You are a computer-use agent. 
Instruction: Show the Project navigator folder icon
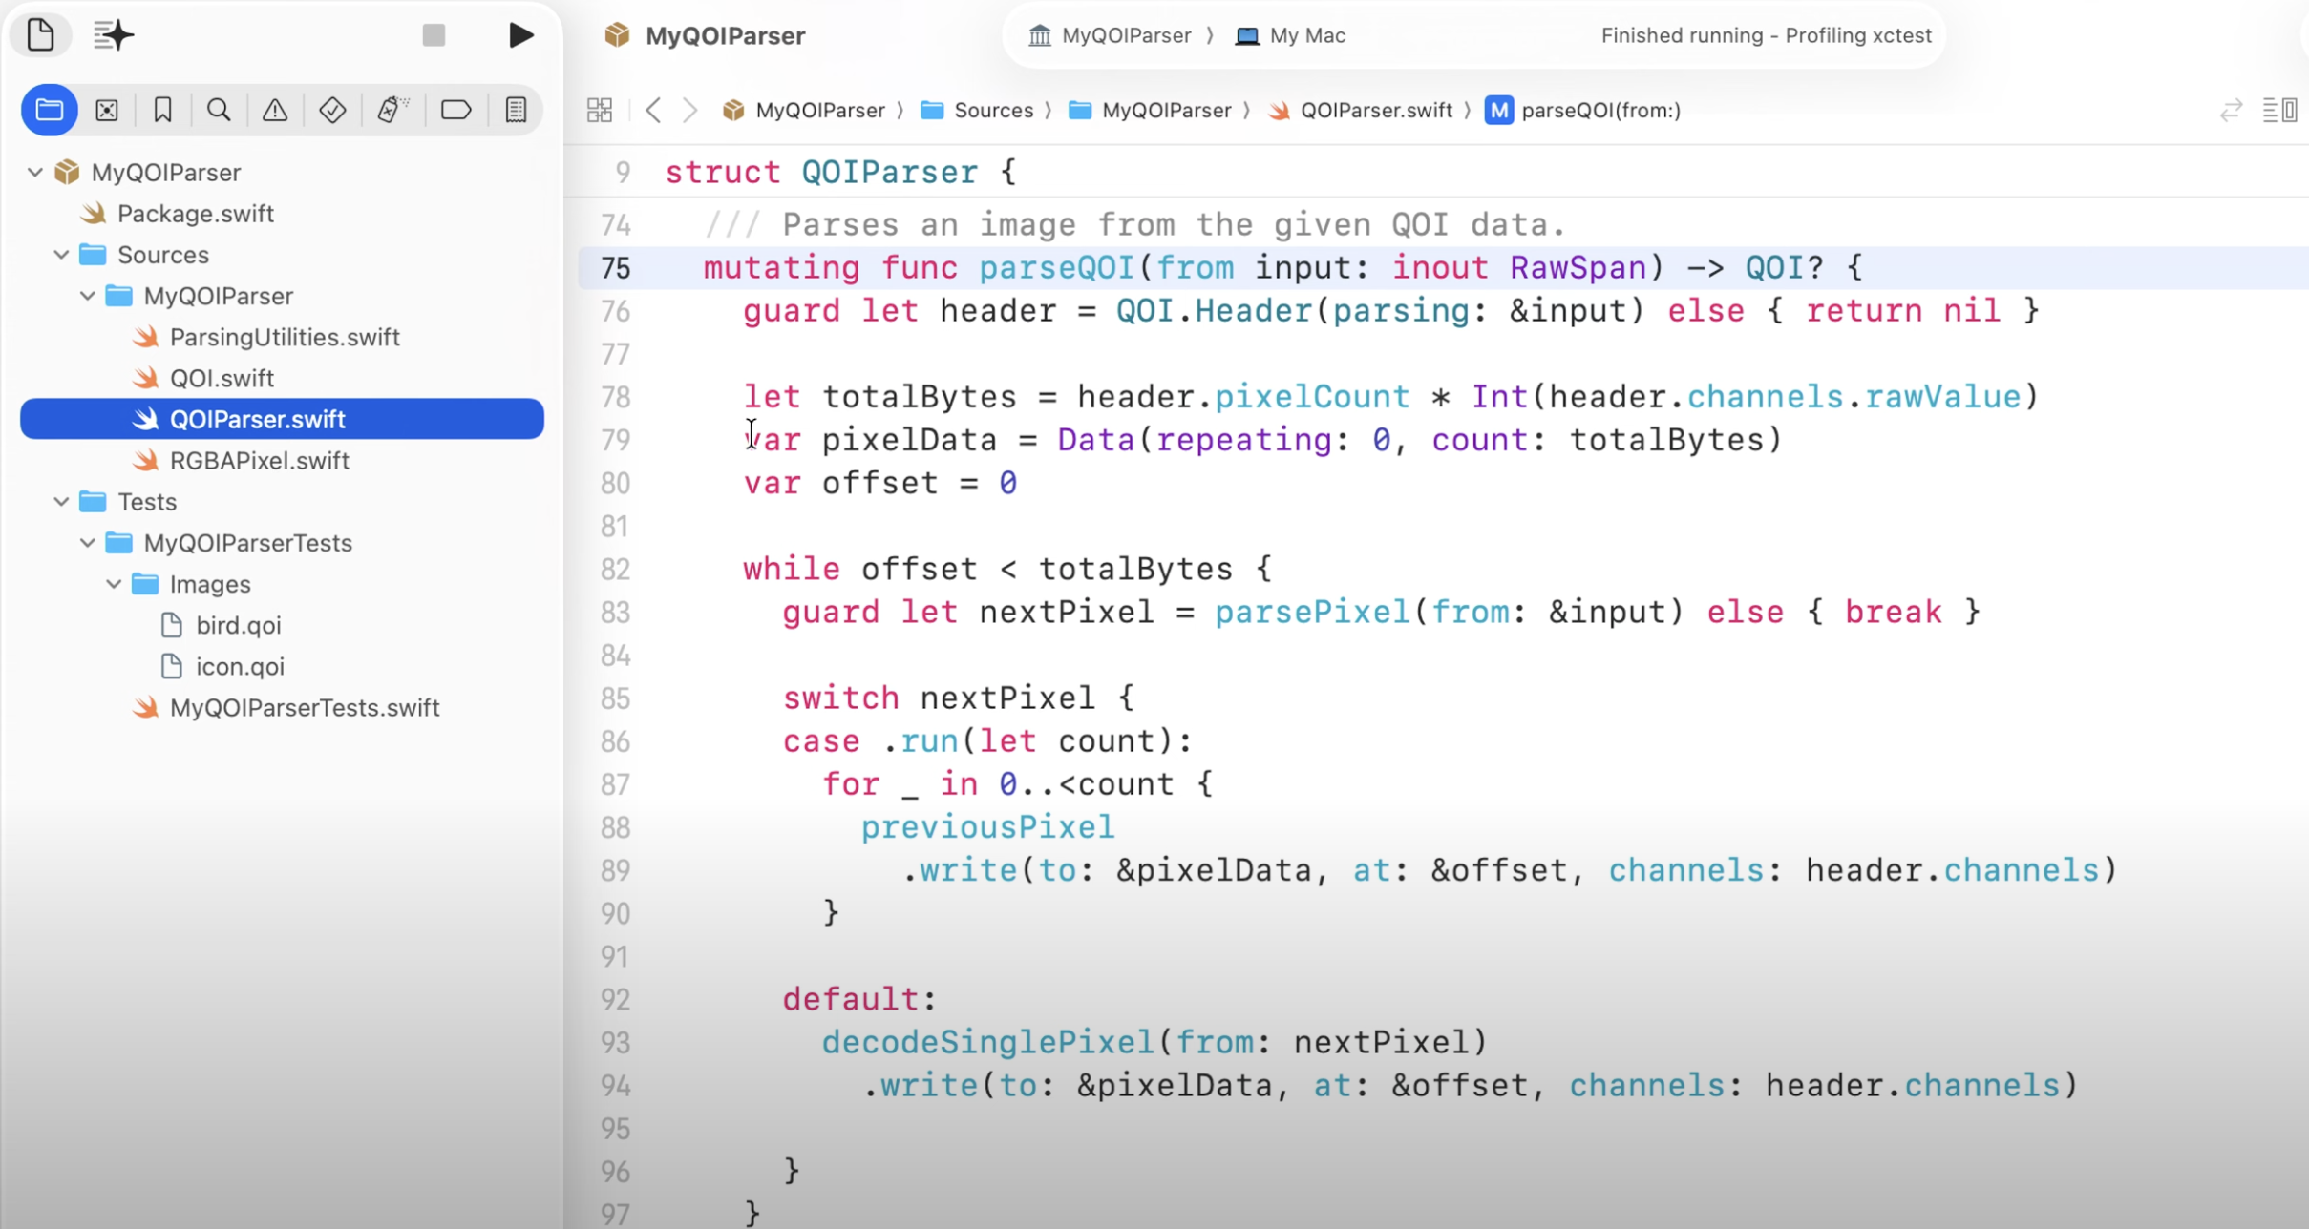(50, 110)
